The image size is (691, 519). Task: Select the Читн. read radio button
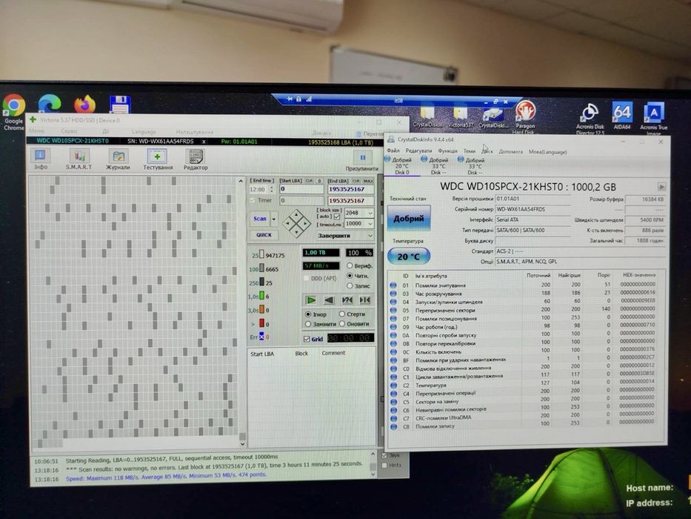(x=358, y=276)
